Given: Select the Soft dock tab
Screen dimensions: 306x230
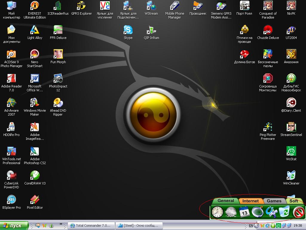Looking at the screenshot, I should click(x=294, y=201).
